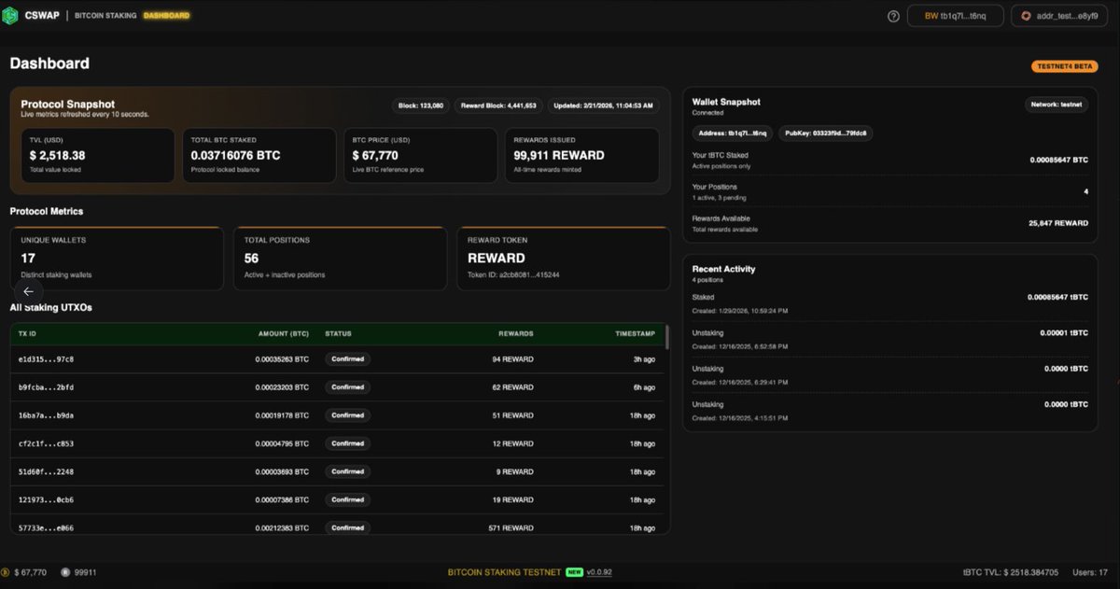Click the 3h ago timestamp

click(644, 359)
